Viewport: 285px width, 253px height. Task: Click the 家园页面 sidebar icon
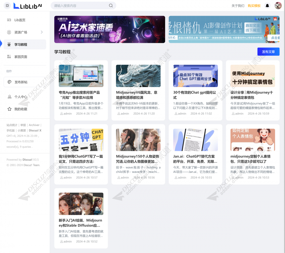(x=9, y=57)
